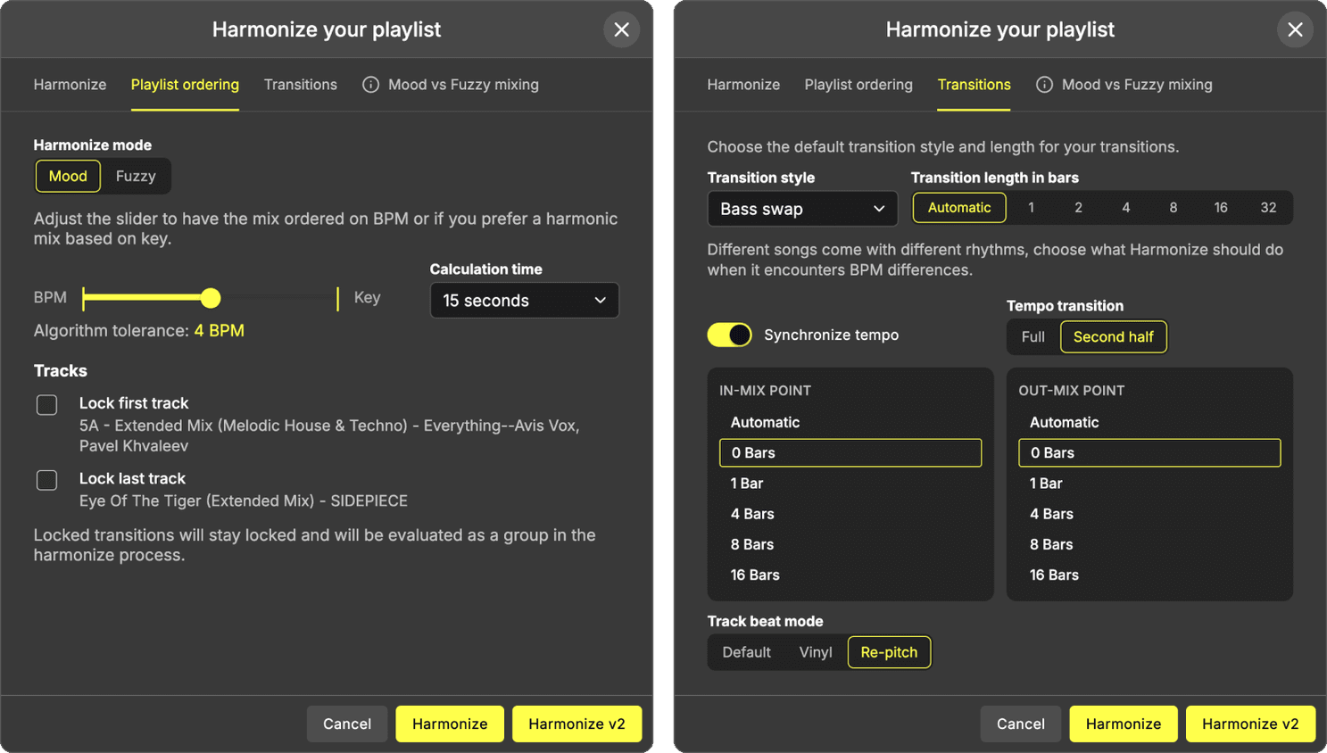This screenshot has height=753, width=1327.
Task: Switch to the Harmonize tab
Action: tap(70, 85)
